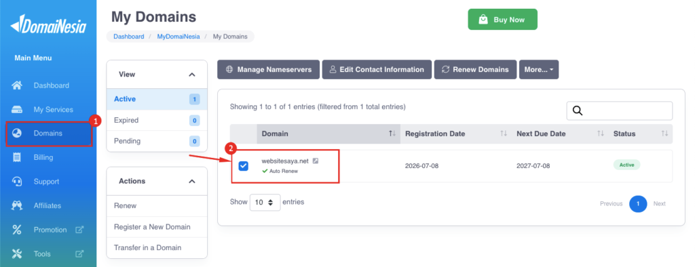
Task: Select the Active view filter
Action: click(x=157, y=99)
